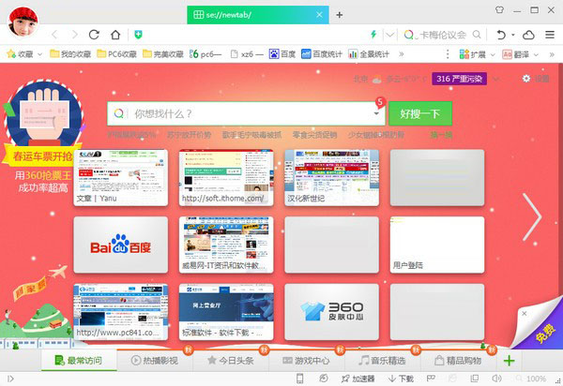This screenshot has height=386, width=563.
Task: Click the 歌手毛宁吸毒被抓 hot search link
Action: 251,135
